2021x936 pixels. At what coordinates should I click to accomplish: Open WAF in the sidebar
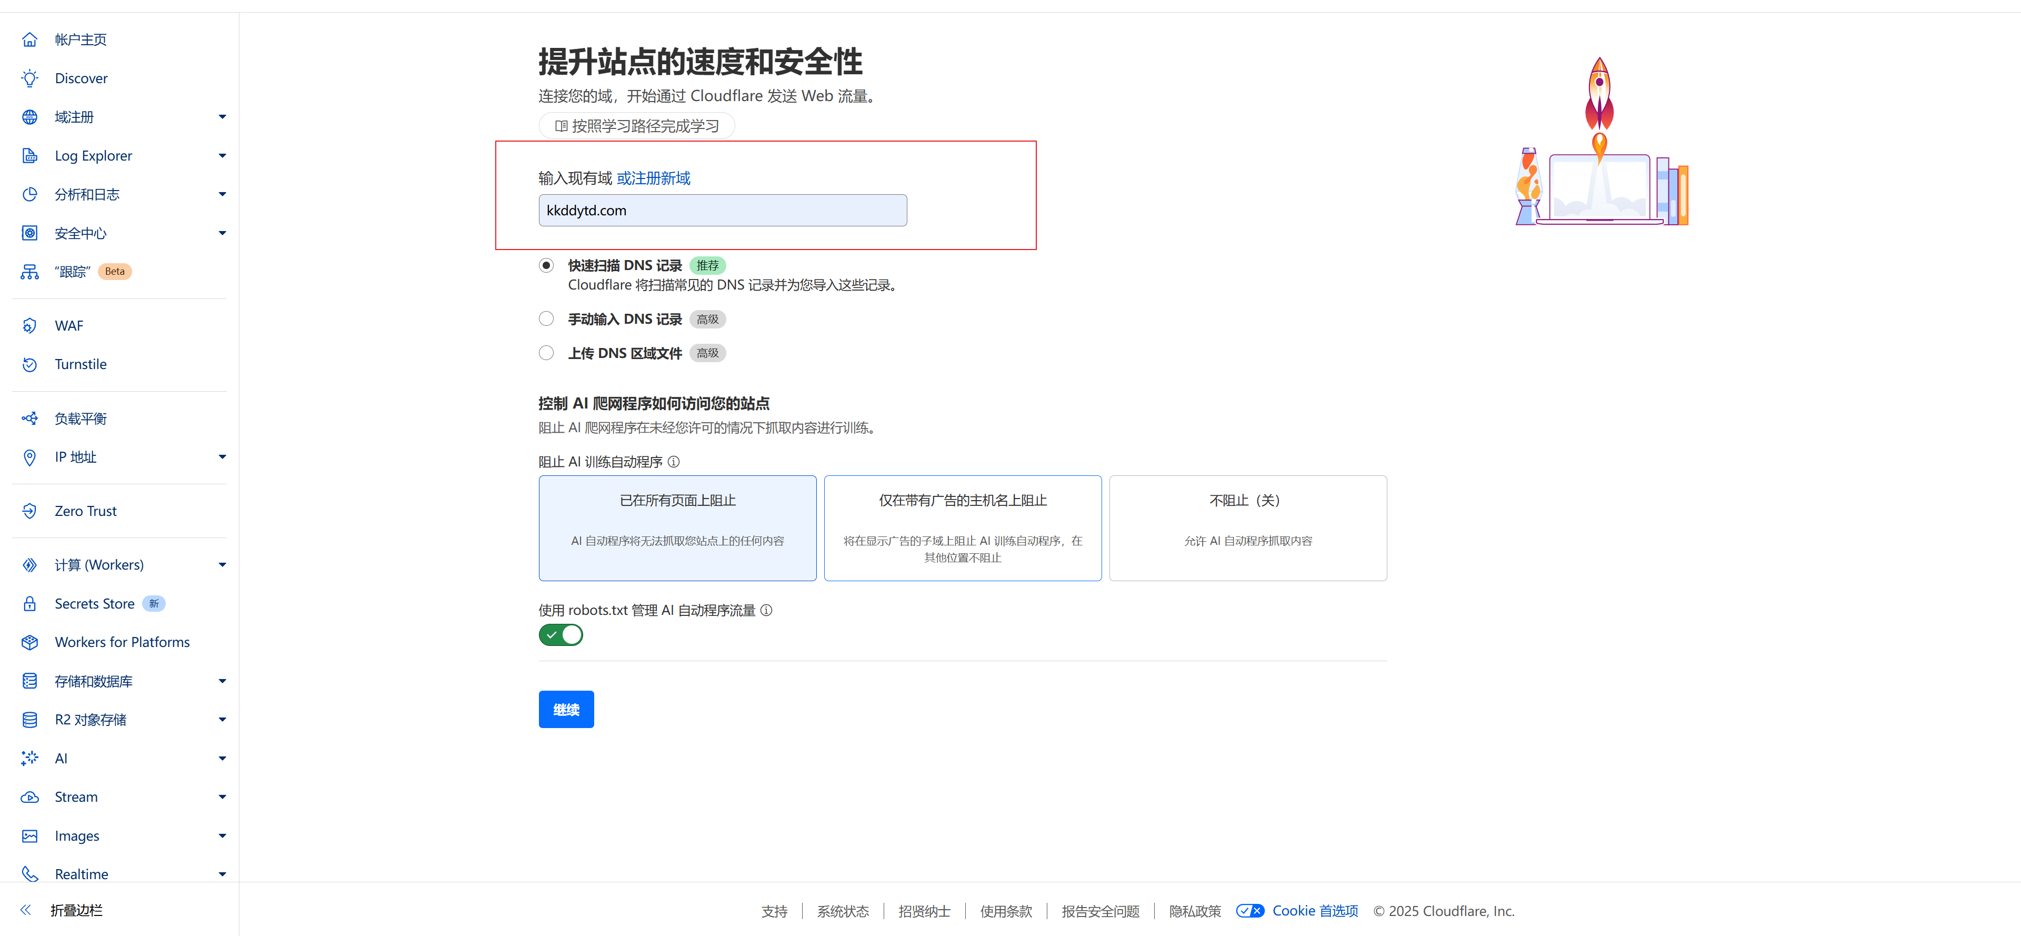(x=69, y=325)
